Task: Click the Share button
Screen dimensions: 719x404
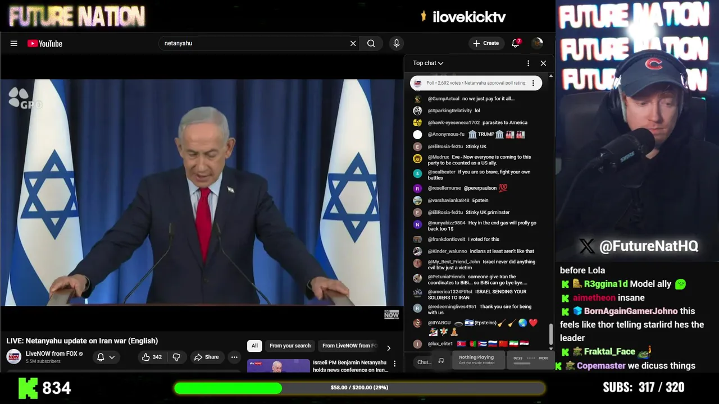Action: point(206,357)
